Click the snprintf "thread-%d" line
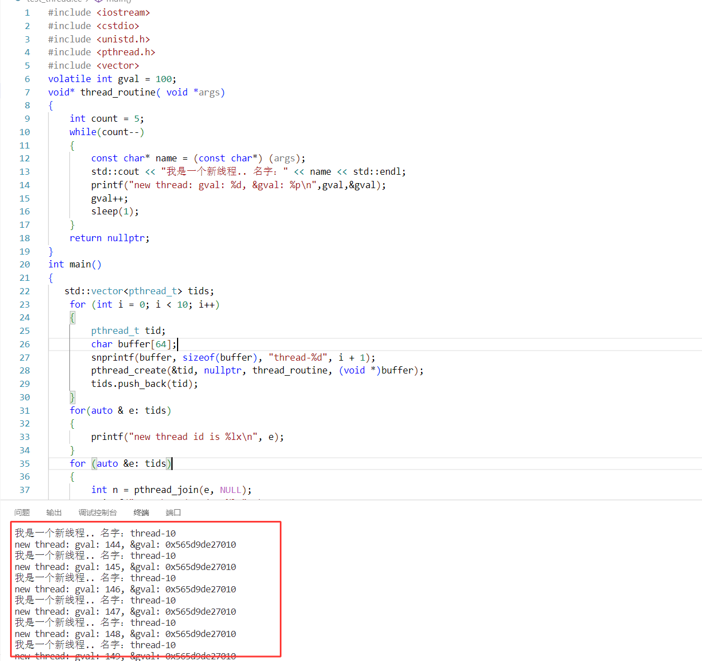The height and width of the screenshot is (661, 702). 233,357
